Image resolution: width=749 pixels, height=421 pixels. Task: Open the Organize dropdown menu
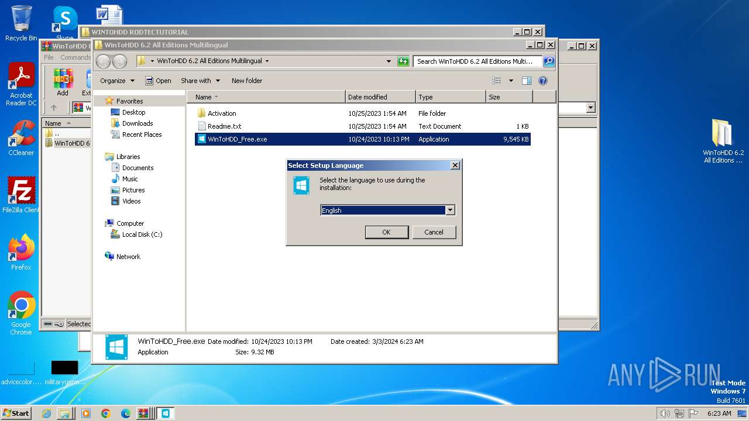(x=117, y=81)
